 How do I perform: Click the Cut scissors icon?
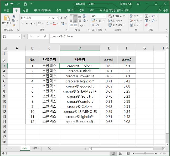pos(14,16)
